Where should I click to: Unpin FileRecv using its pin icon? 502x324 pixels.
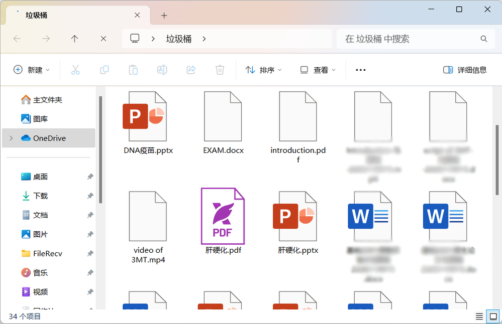coord(90,253)
